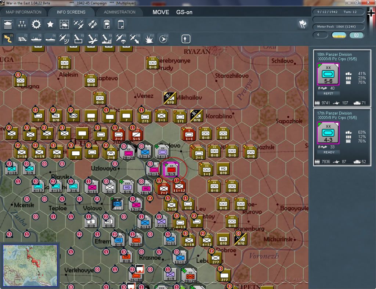Click the teal 0 indicator pill

tap(357, 35)
